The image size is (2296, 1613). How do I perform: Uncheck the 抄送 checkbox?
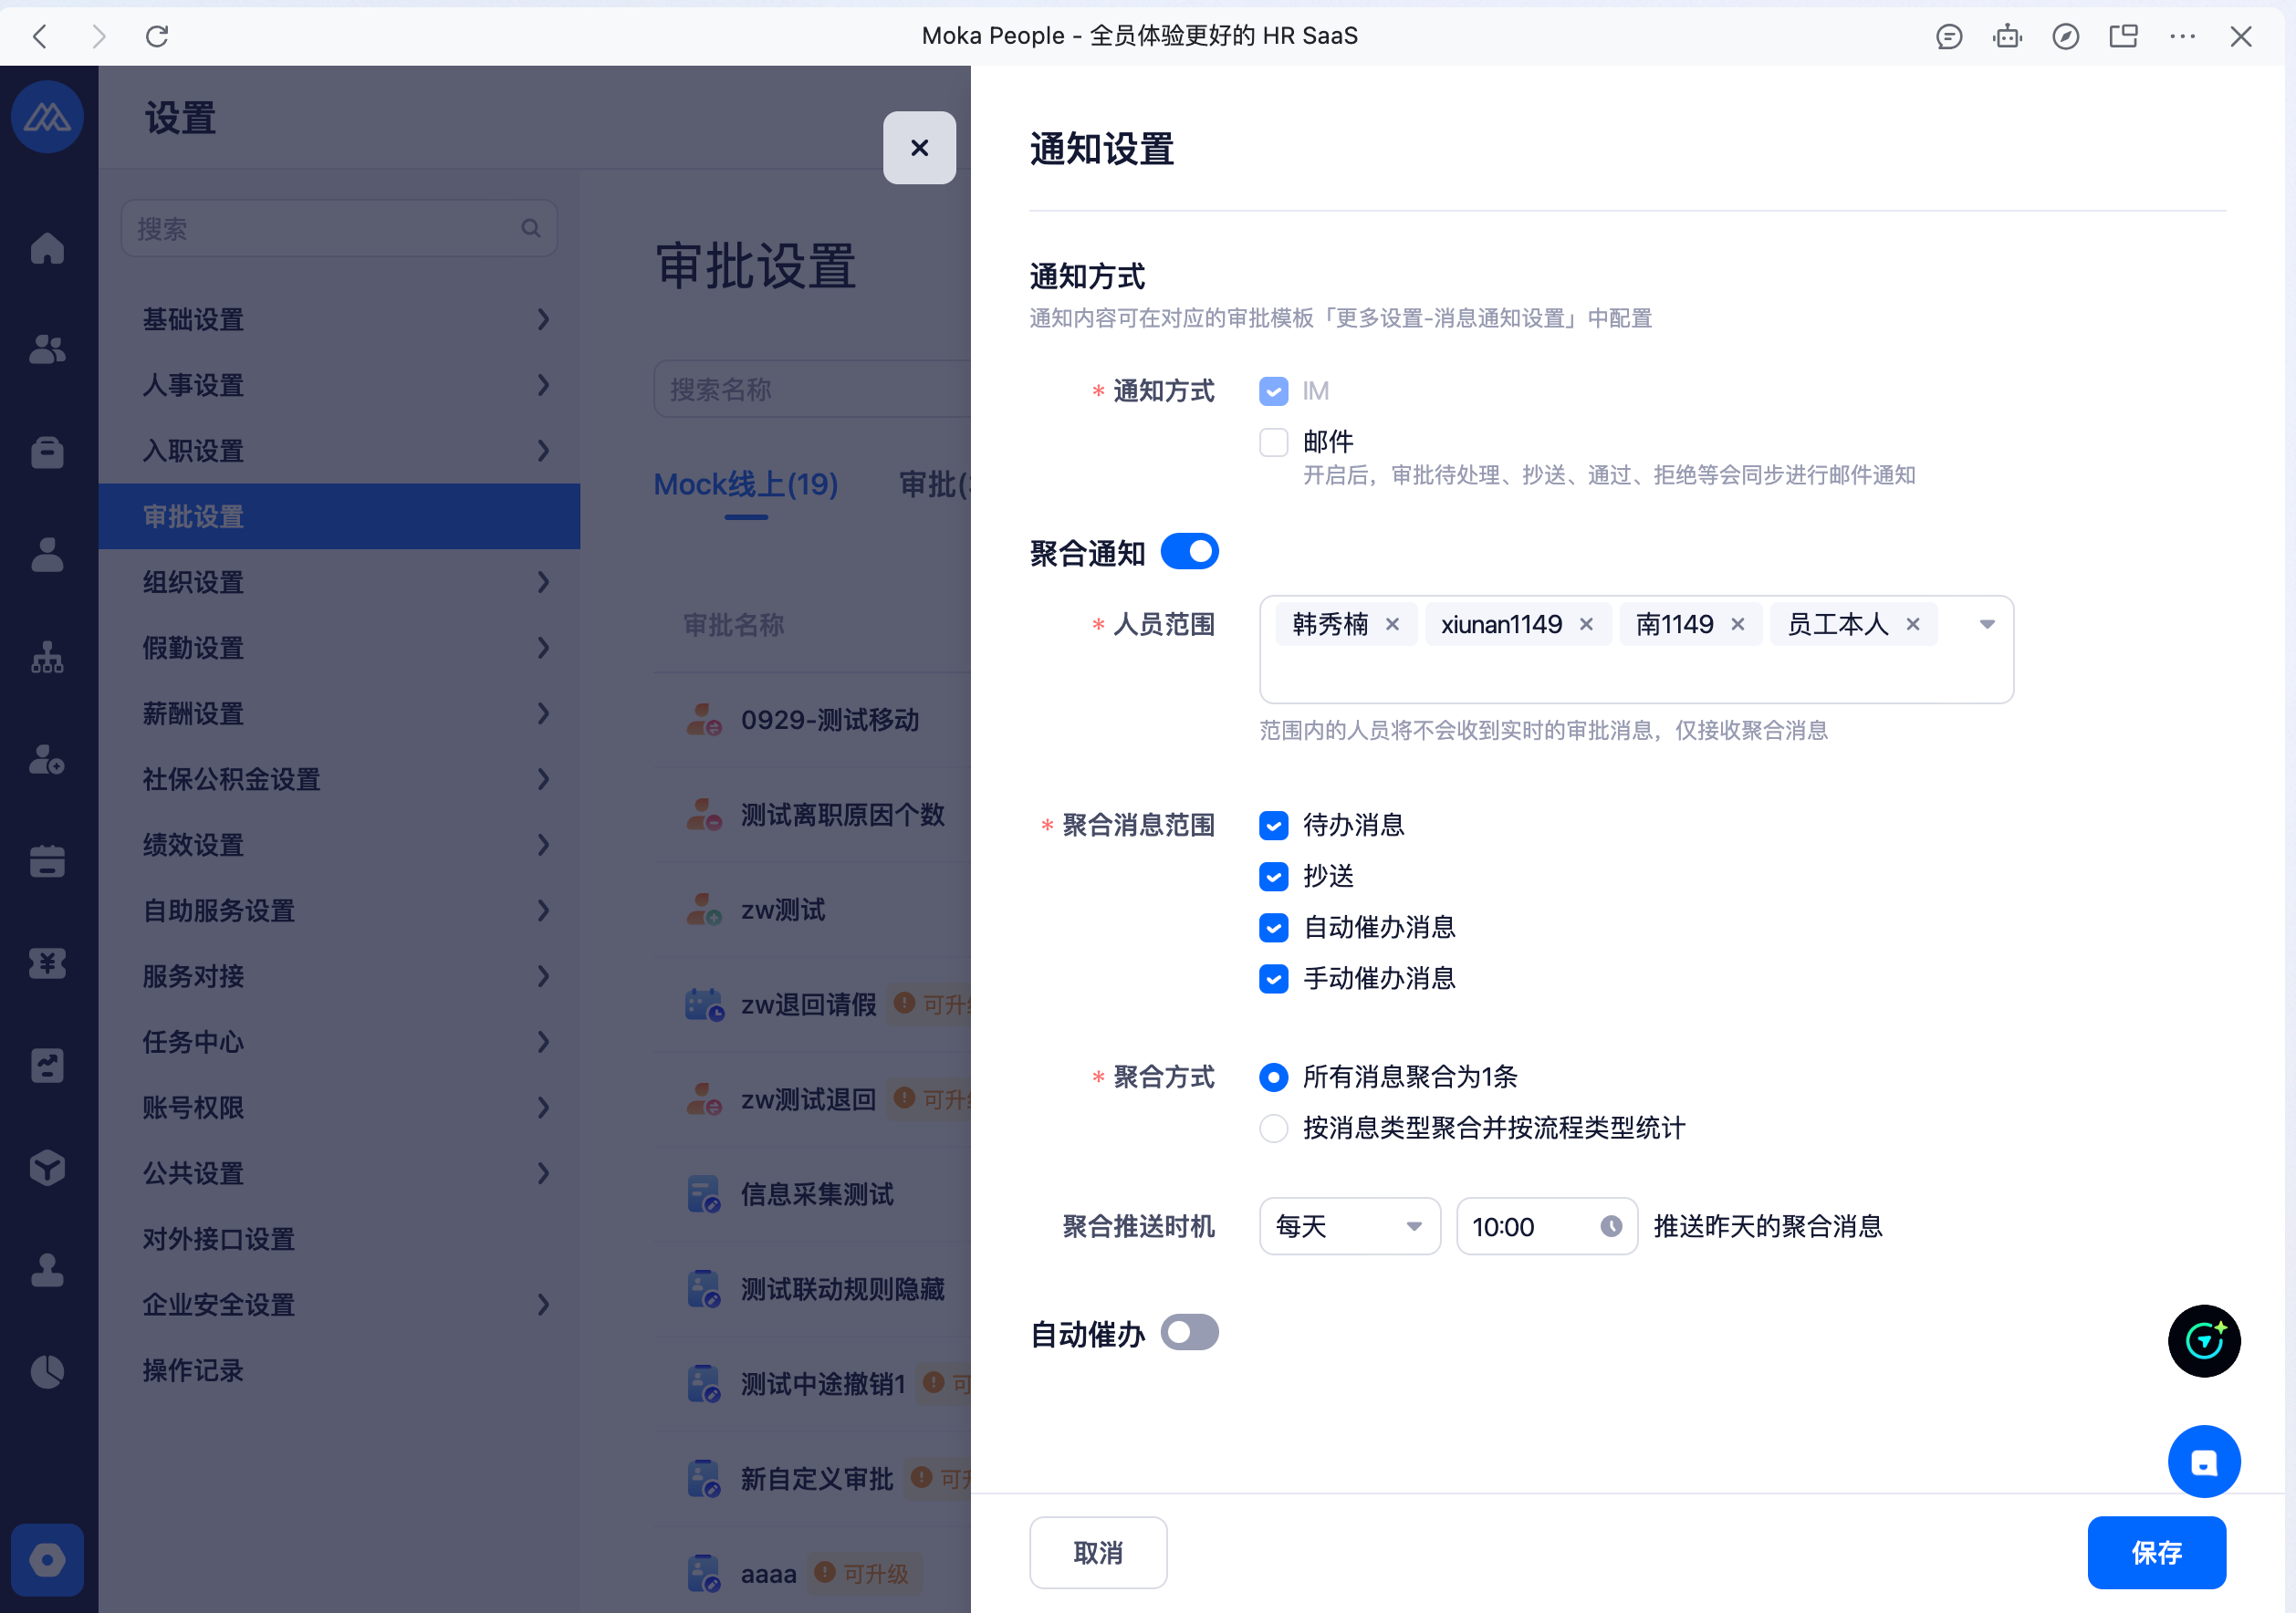point(1273,877)
